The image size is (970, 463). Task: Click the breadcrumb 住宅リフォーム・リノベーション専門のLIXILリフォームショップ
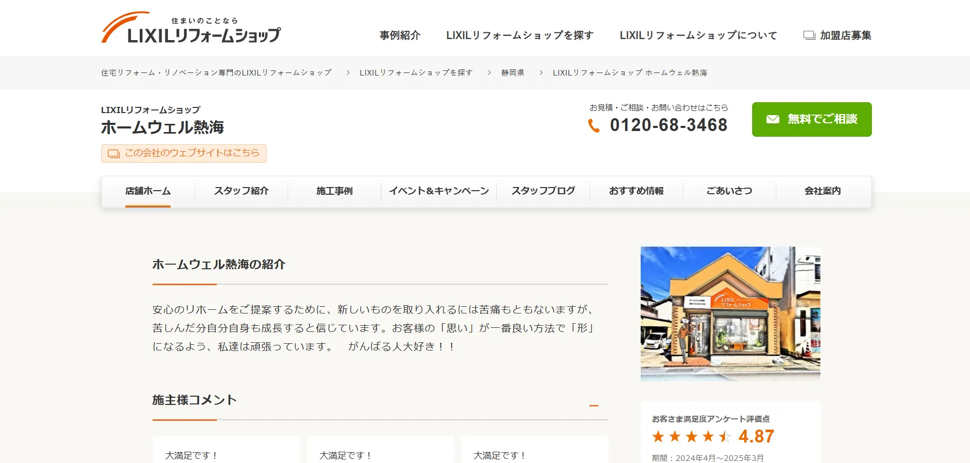pyautogui.click(x=216, y=73)
